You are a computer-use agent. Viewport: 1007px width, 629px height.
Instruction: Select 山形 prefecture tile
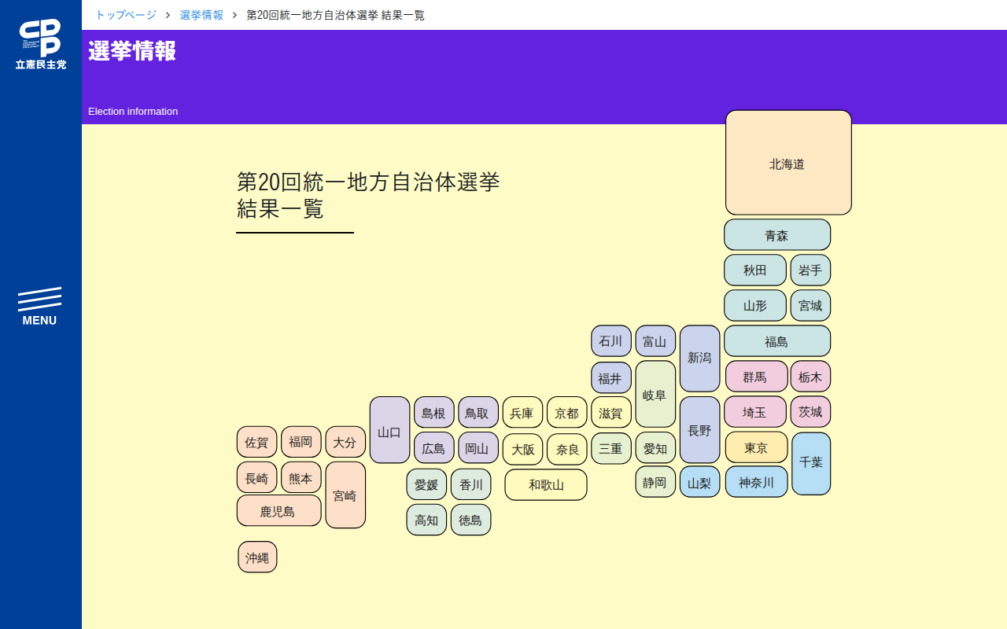[755, 306]
